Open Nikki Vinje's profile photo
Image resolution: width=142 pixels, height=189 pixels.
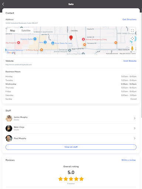point(9,128)
